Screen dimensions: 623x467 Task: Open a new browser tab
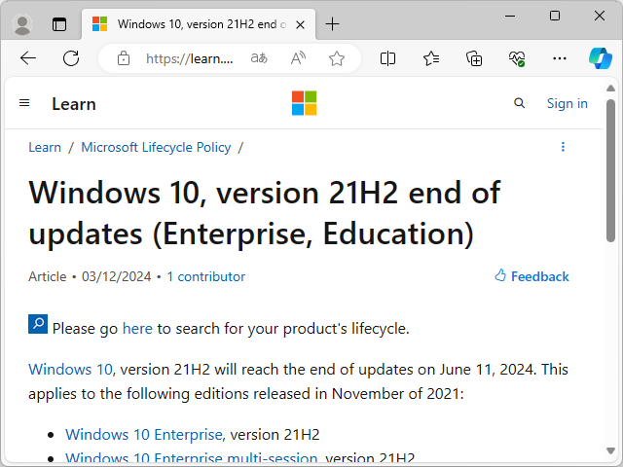[x=333, y=23]
